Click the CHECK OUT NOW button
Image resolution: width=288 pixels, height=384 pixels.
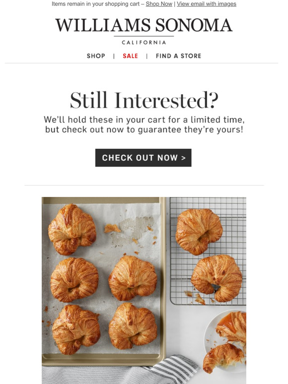pyautogui.click(x=144, y=158)
